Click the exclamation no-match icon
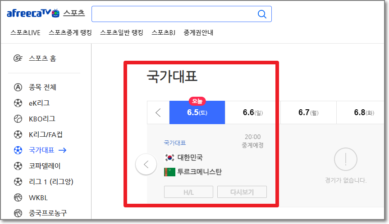 coord(346,159)
